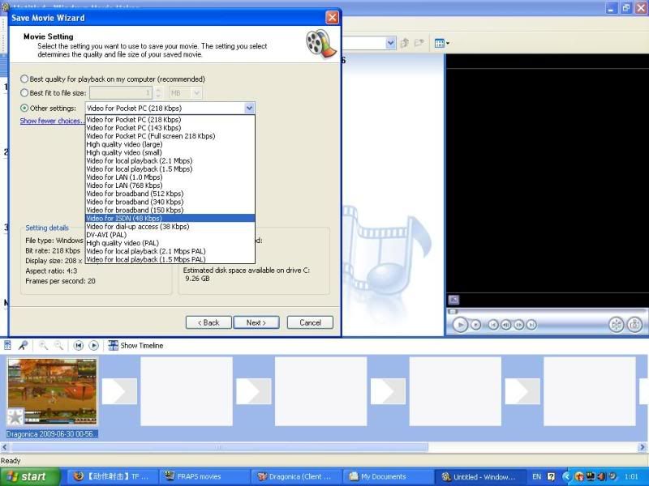The width and height of the screenshot is (649, 486).
Task: Click the Next button in wizard
Action: click(256, 322)
